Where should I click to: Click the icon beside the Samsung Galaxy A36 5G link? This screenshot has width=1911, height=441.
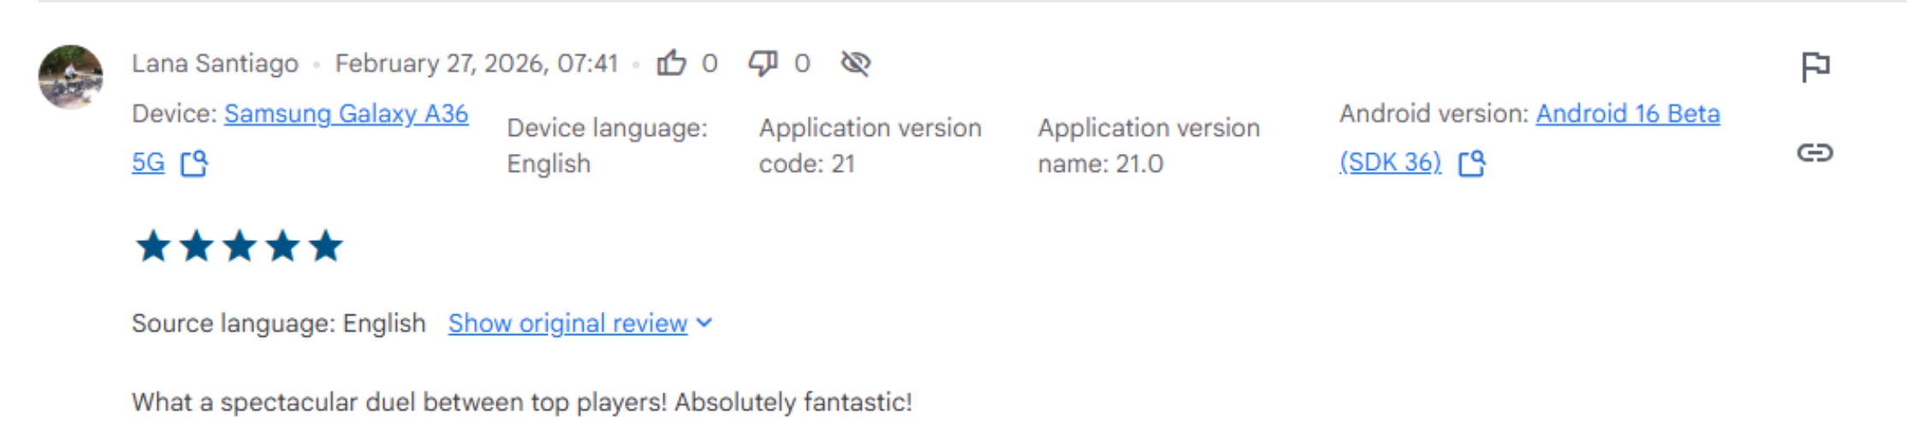(194, 162)
